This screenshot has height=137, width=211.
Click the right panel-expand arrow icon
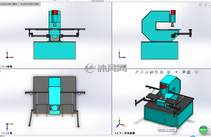click(206, 5)
